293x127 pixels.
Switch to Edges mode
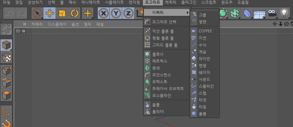[6, 83]
